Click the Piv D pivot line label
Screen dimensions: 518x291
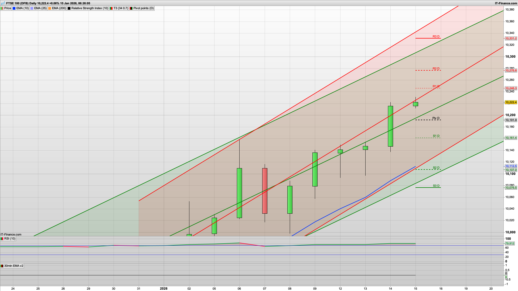coord(435,118)
